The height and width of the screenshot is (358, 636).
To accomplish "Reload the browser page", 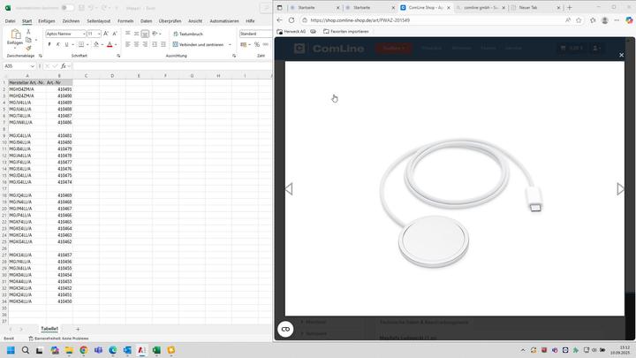I will click(292, 19).
